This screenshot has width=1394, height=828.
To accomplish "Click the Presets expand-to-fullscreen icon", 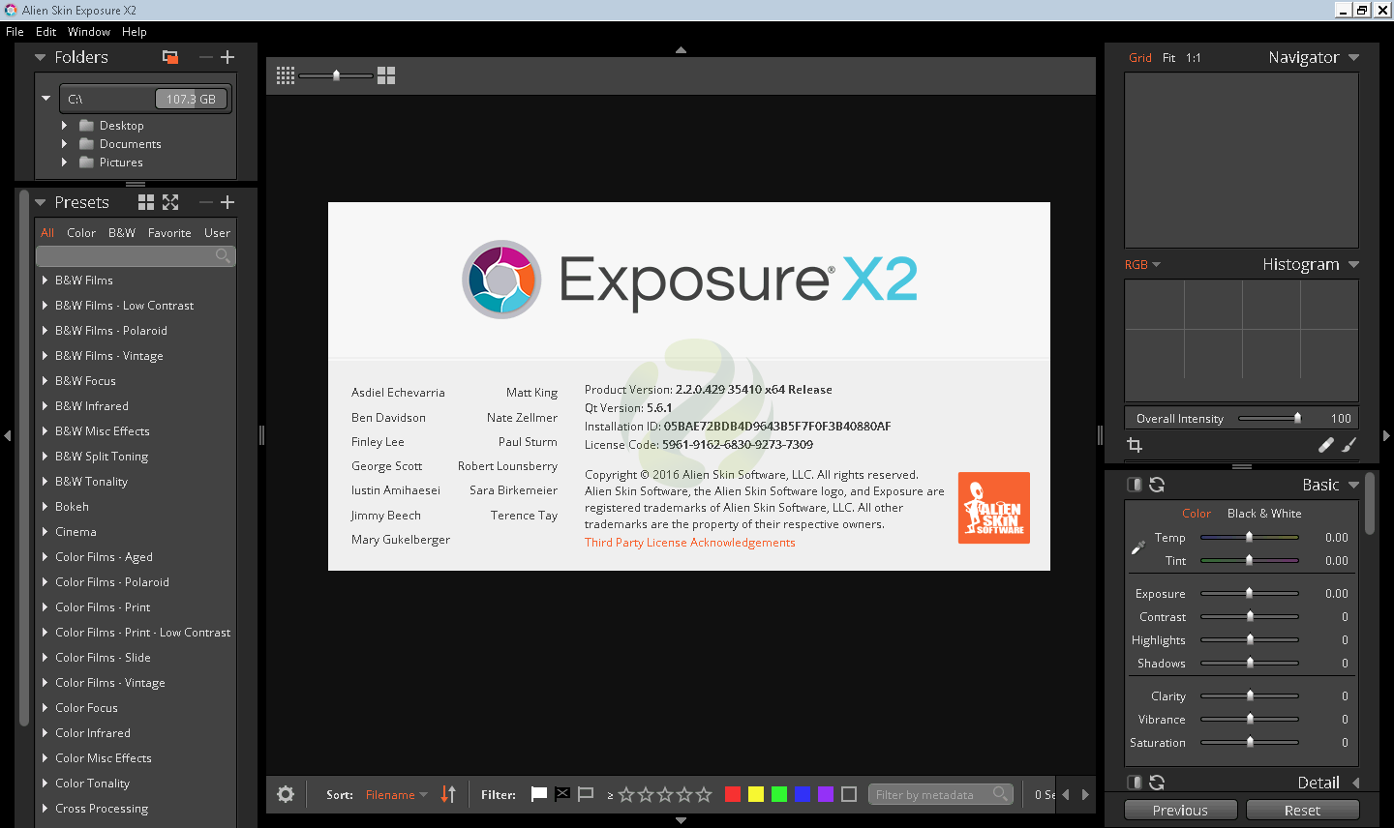I will click(170, 202).
